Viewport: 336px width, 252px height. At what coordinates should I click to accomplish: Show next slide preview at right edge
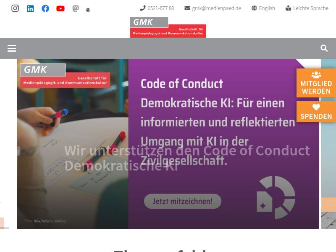click(328, 144)
